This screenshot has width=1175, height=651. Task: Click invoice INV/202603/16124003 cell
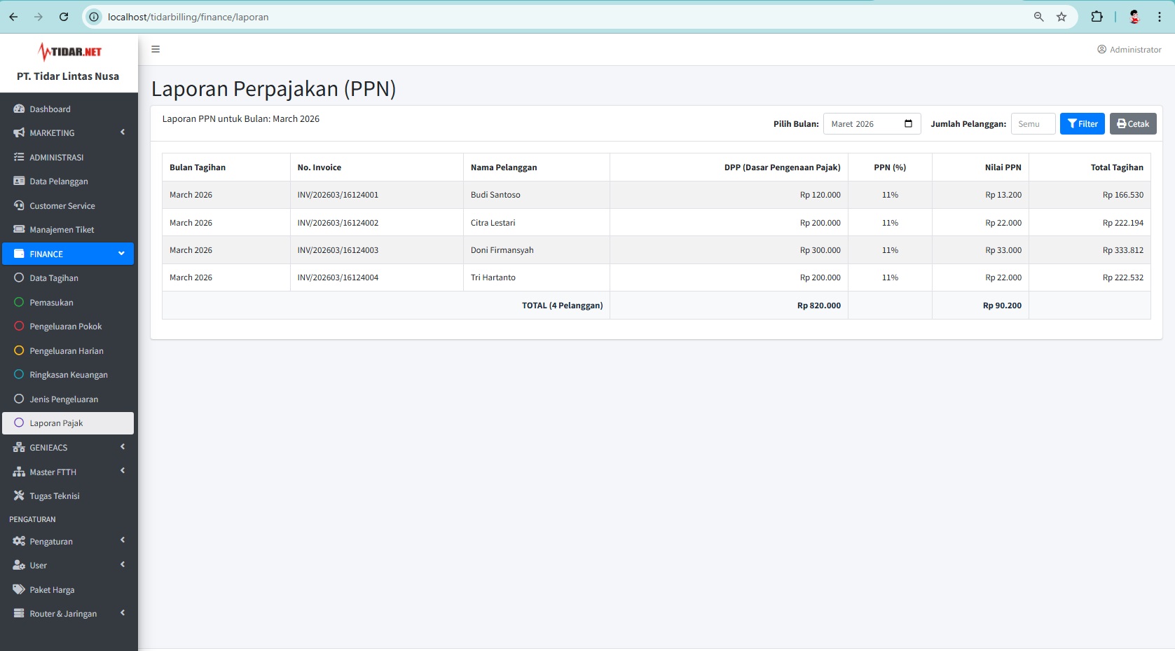pos(376,250)
